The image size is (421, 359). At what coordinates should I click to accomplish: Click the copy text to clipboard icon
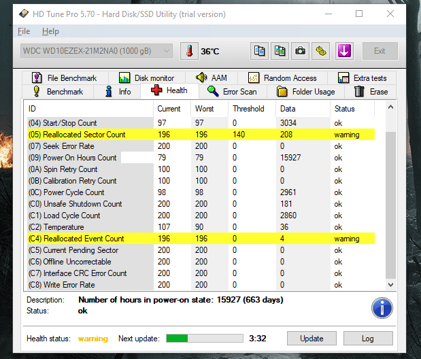[x=259, y=51]
